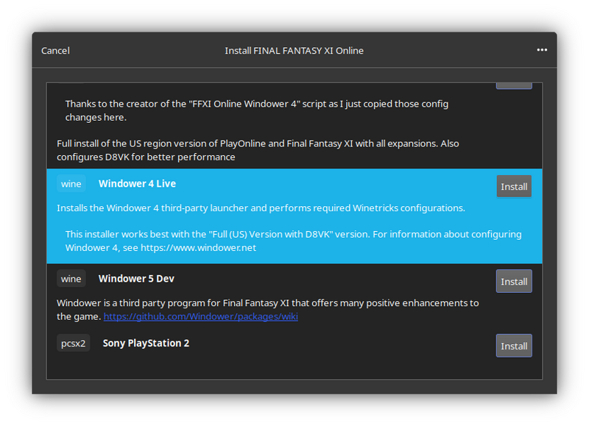Select the Windower 5 Dev title
This screenshot has width=589, height=426.
coord(136,279)
